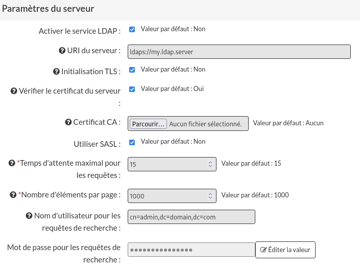Uncheck Activer le service LDAP checkbox

click(132, 30)
